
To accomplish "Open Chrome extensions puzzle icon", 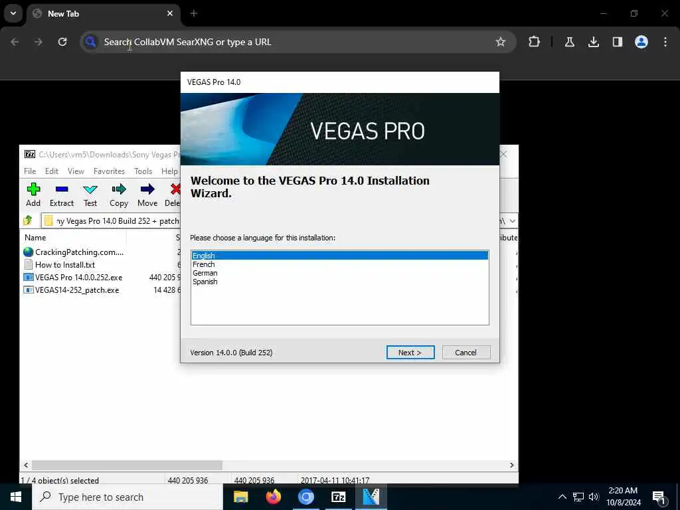I will (535, 42).
